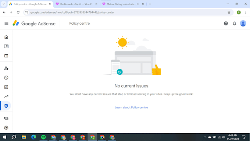Open the Payments sidebar icon
This screenshot has height=141, width=250.
point(6,118)
